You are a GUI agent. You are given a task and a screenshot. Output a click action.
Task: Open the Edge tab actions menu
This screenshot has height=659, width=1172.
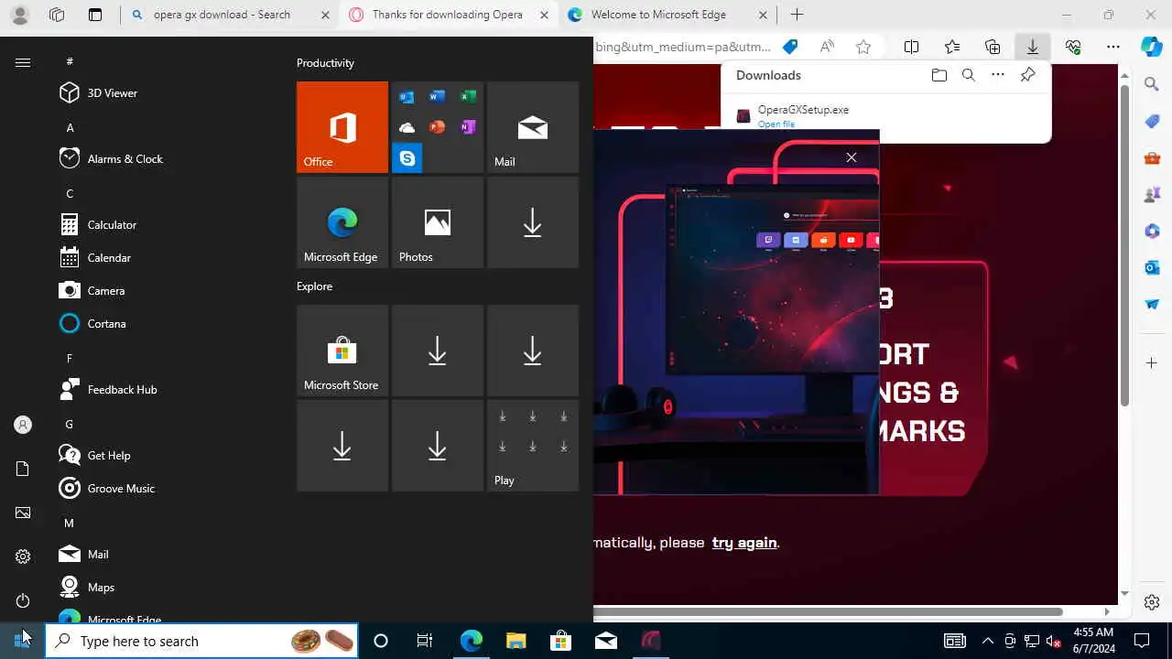[95, 15]
